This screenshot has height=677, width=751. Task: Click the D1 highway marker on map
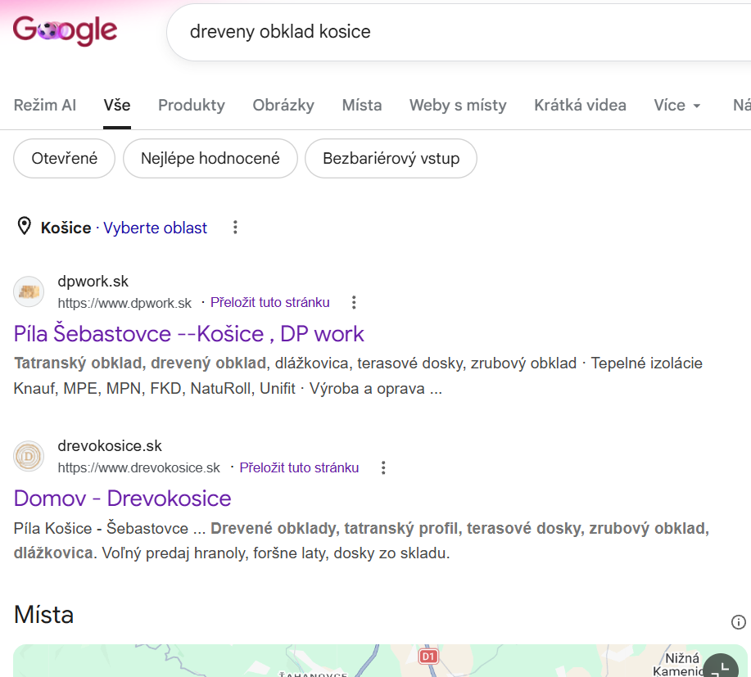click(x=428, y=656)
